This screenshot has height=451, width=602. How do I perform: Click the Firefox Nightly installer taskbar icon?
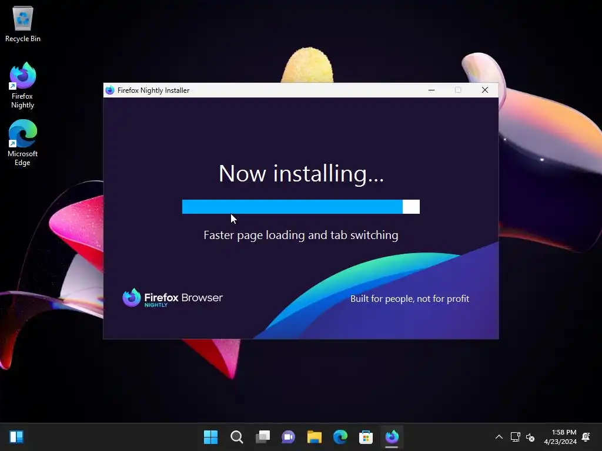392,437
